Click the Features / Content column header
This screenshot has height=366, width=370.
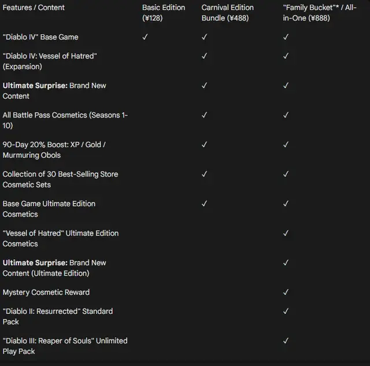34,8
